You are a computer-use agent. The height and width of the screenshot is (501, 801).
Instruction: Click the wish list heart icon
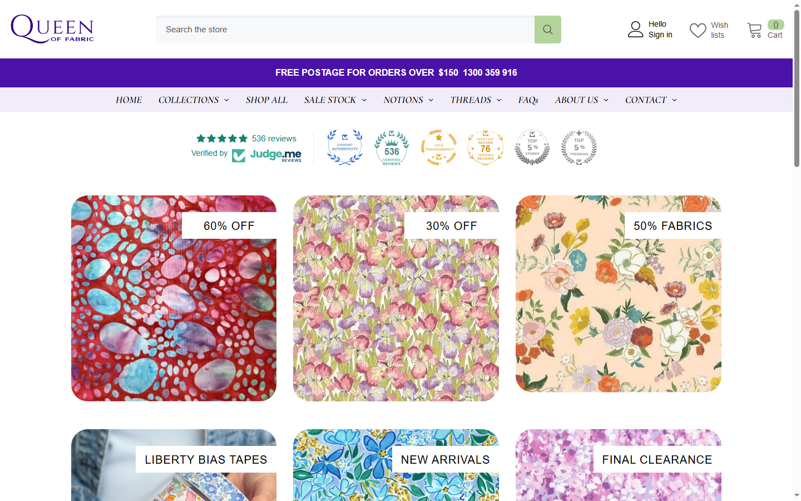[698, 30]
